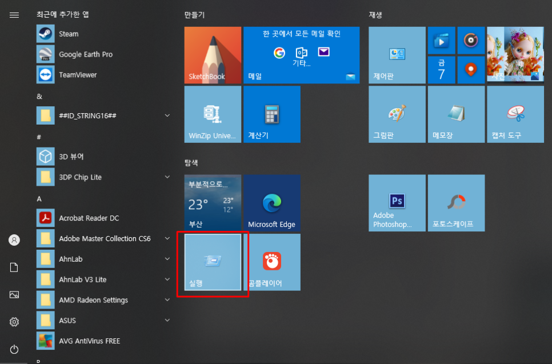This screenshot has height=364, width=552.
Task: Expand the ASUS folder chevron
Action: click(167, 320)
